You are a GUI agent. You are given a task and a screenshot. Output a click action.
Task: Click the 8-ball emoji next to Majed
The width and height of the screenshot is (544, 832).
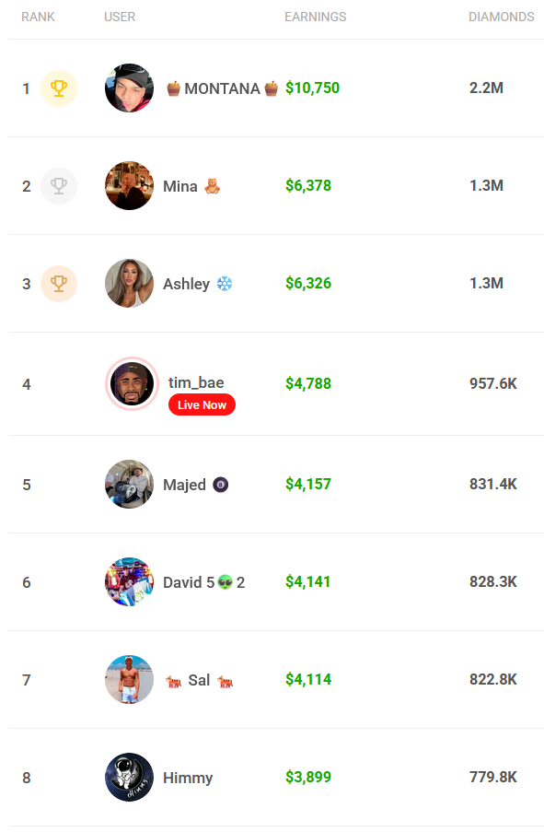point(221,485)
